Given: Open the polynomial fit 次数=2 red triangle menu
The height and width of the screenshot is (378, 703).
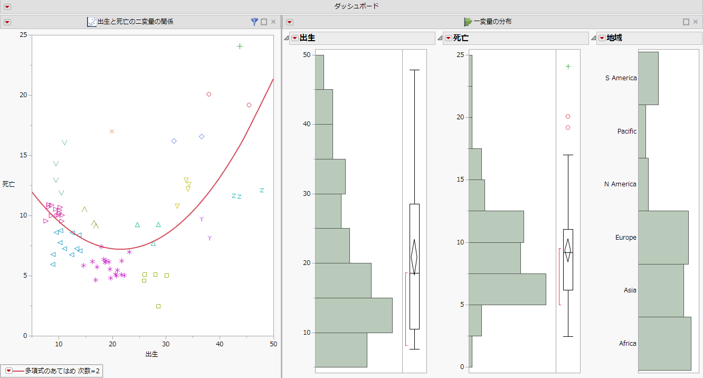Looking at the screenshot, I should coord(8,371).
